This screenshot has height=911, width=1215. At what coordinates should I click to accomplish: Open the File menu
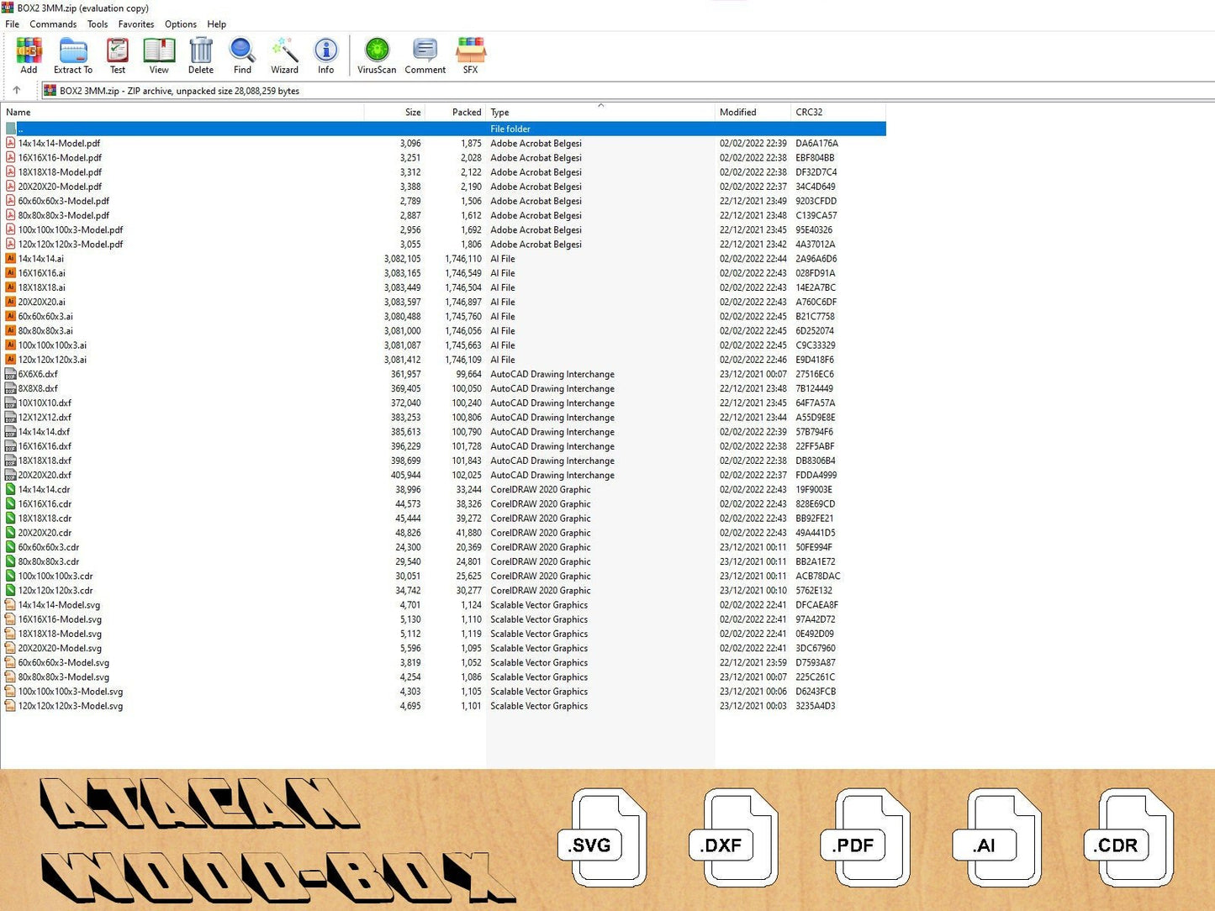coord(13,24)
